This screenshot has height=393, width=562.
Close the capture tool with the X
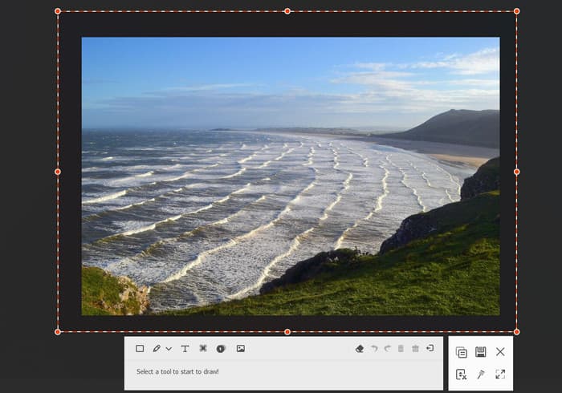[x=500, y=352]
